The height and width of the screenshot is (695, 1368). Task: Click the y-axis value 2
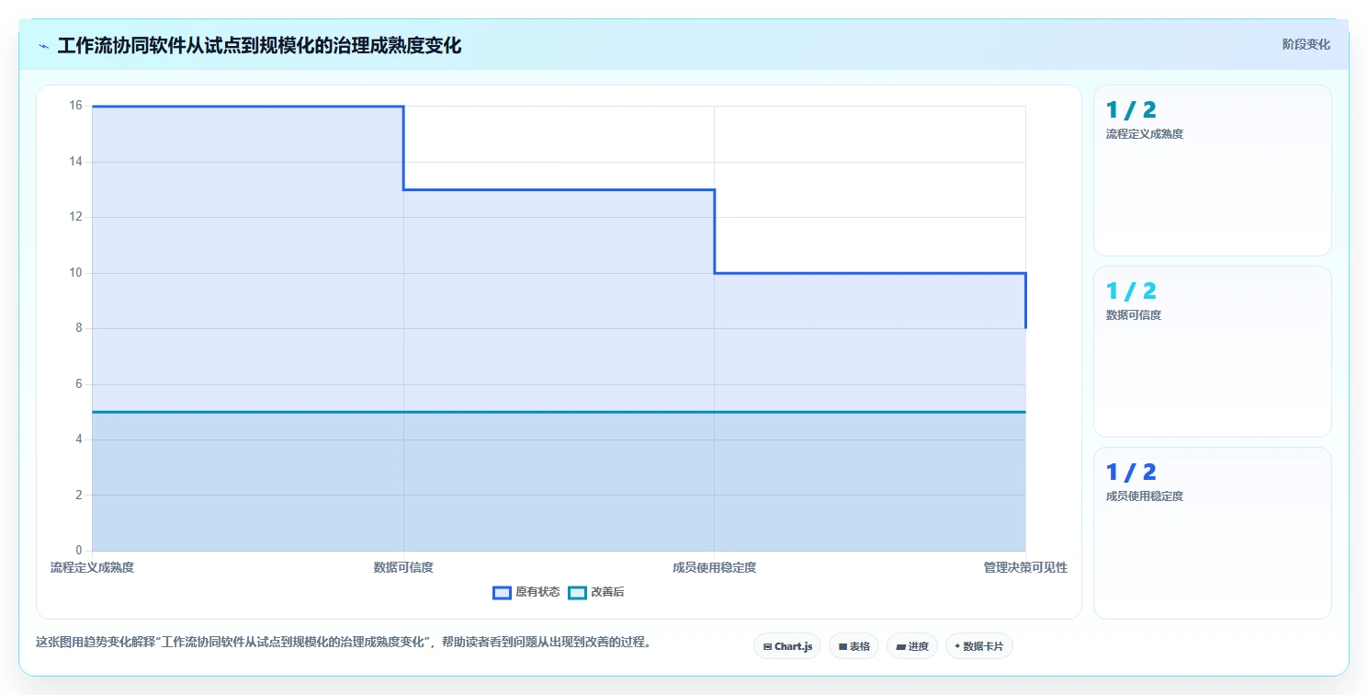pos(78,496)
